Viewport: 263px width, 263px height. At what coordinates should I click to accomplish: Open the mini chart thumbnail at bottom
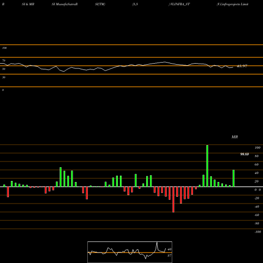tap(130, 252)
